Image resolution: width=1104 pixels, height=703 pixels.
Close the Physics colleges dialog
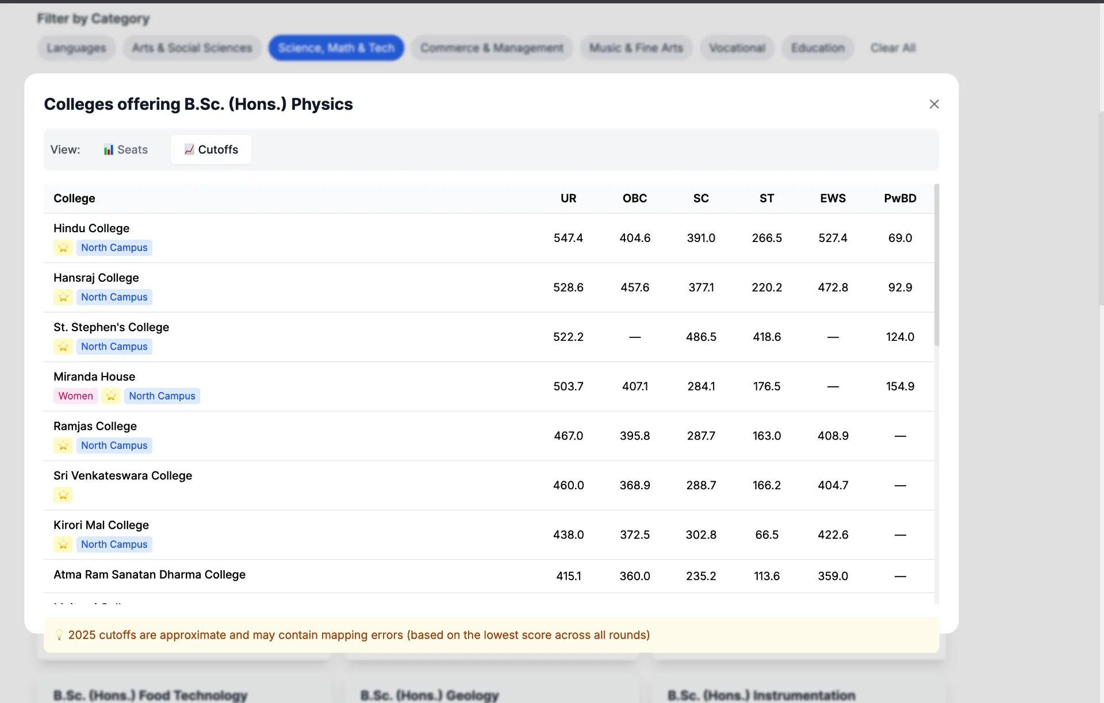point(934,104)
